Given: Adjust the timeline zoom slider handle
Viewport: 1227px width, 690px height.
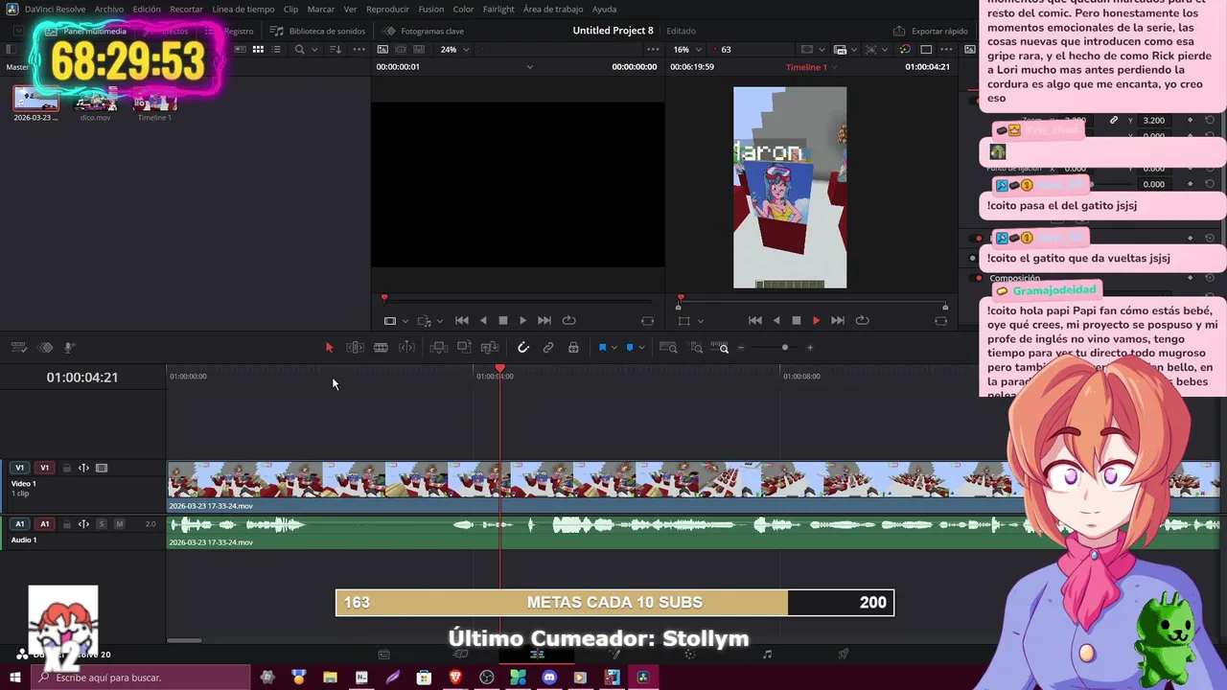Looking at the screenshot, I should pyautogui.click(x=785, y=348).
